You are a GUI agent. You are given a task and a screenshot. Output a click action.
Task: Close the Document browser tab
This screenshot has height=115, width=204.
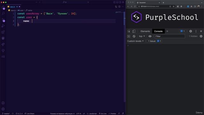point(159,3)
